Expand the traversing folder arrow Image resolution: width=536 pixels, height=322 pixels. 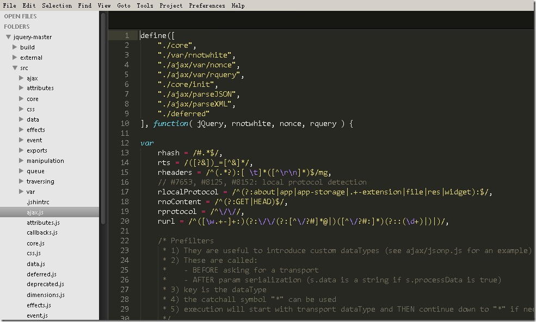pos(21,181)
